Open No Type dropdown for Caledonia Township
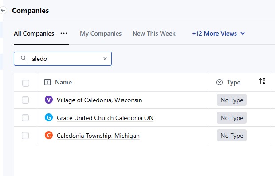The width and height of the screenshot is (275, 176). pyautogui.click(x=232, y=136)
